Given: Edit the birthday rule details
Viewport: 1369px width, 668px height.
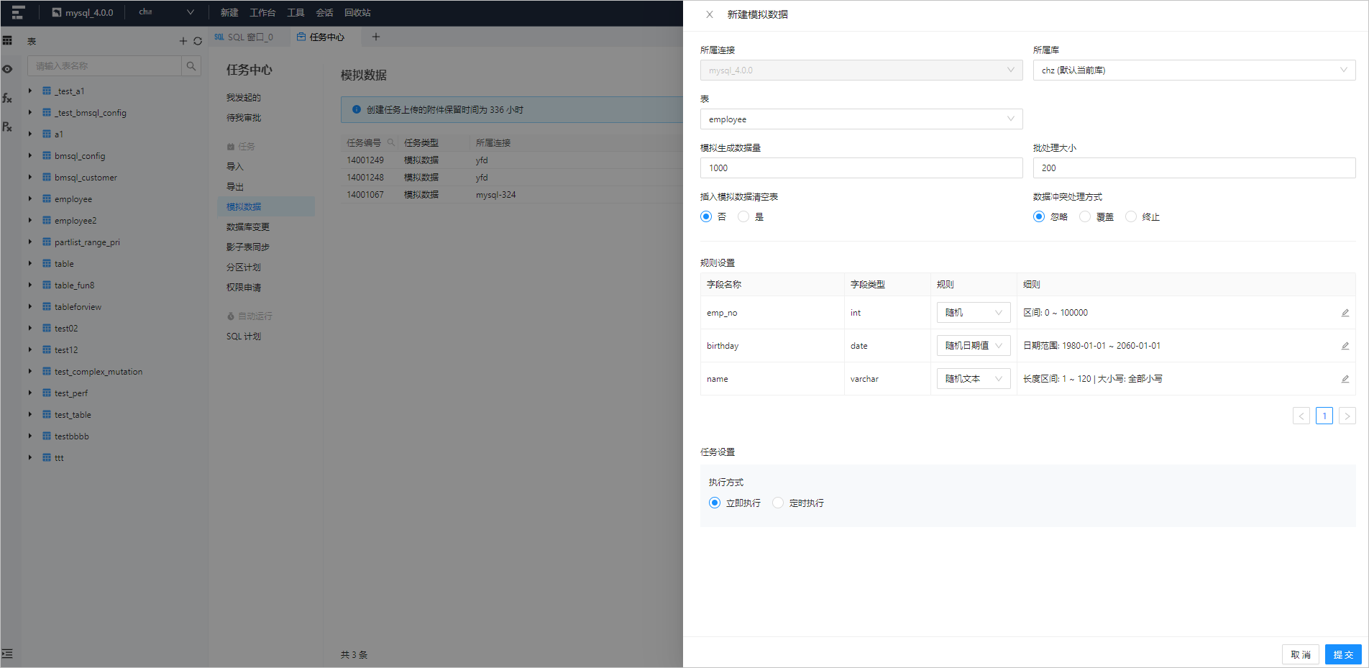Looking at the screenshot, I should pos(1345,346).
